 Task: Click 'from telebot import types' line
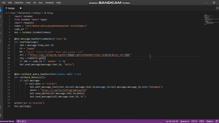tap(30, 20)
